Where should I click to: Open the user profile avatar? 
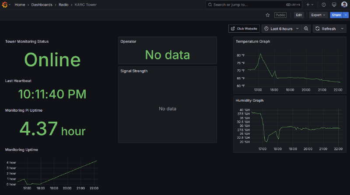tap(344, 5)
